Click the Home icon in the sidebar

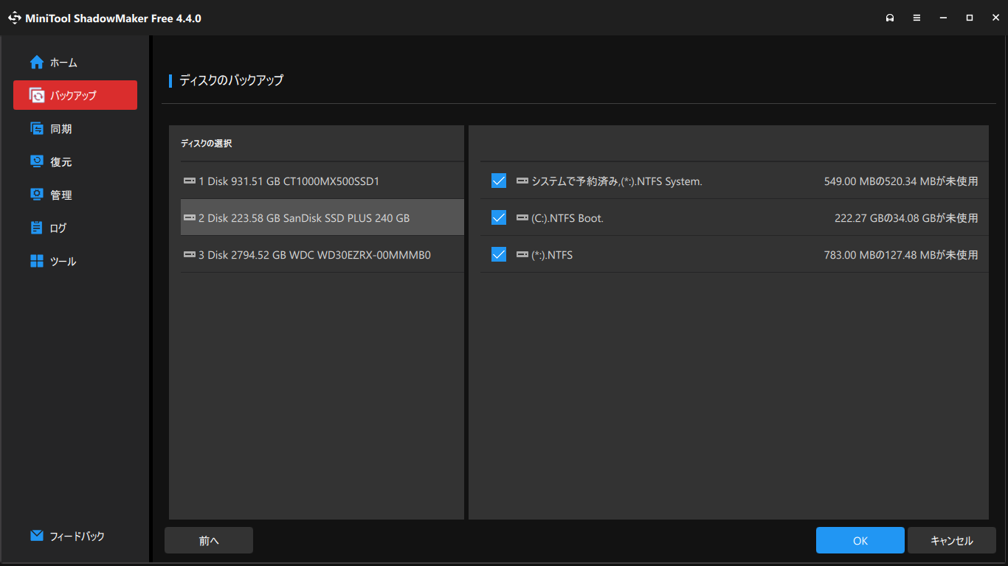[x=37, y=63]
